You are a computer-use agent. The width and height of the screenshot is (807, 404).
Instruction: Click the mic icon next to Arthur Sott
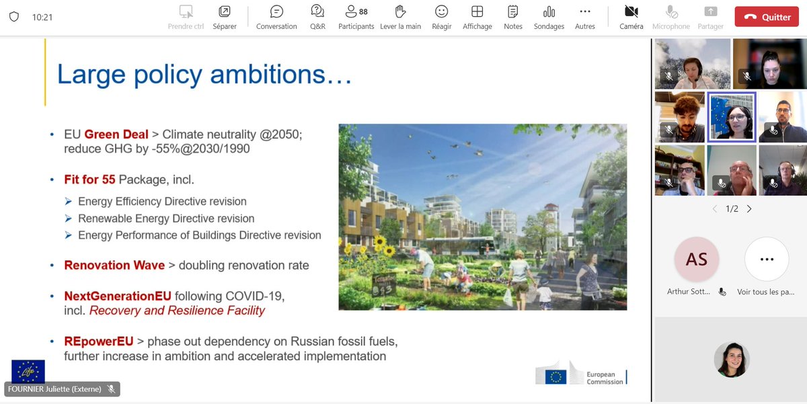point(722,292)
